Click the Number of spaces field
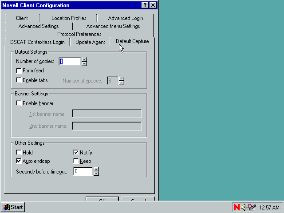 [113, 81]
